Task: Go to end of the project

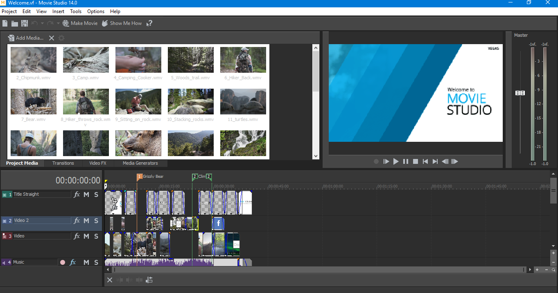Action: (x=435, y=161)
